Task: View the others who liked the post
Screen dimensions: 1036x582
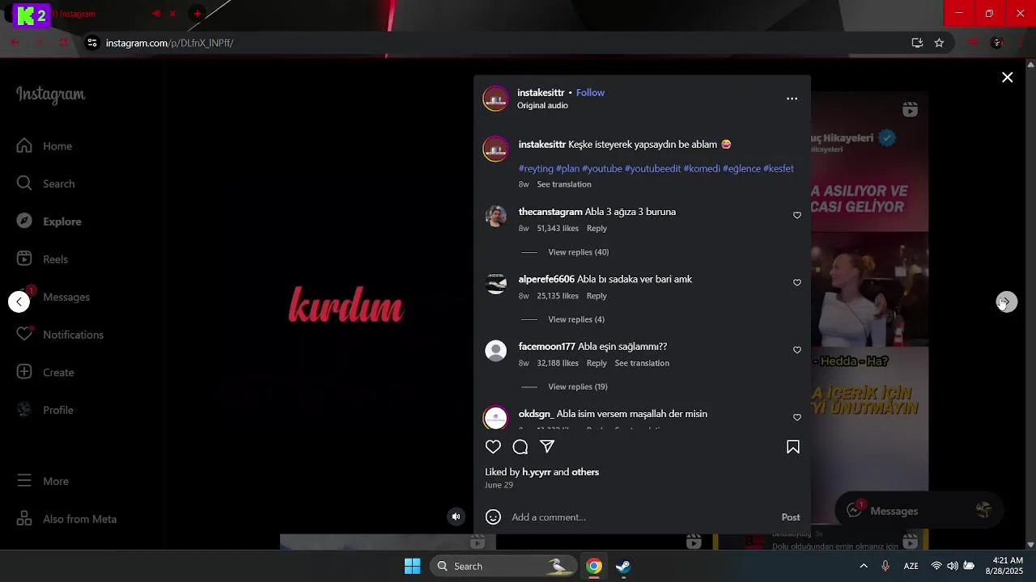Action: (585, 472)
